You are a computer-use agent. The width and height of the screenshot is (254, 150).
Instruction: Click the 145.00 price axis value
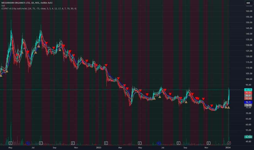coord(249,28)
